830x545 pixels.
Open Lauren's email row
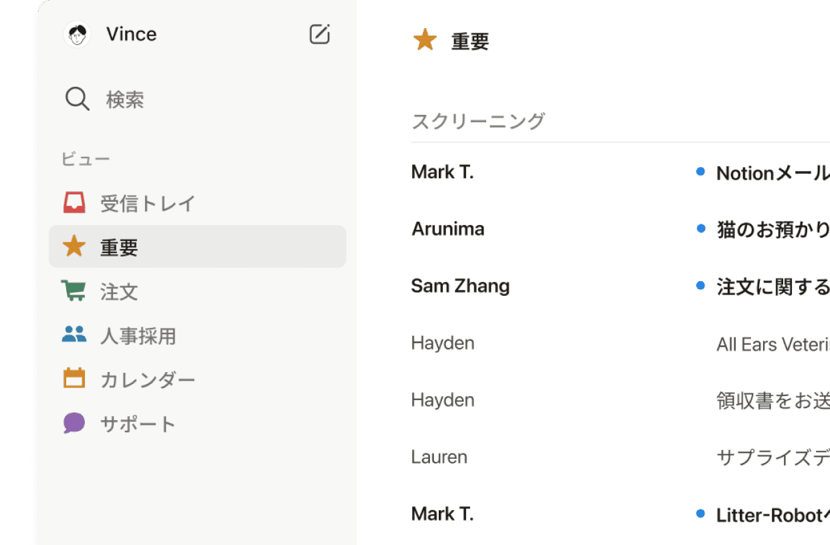pos(621,457)
